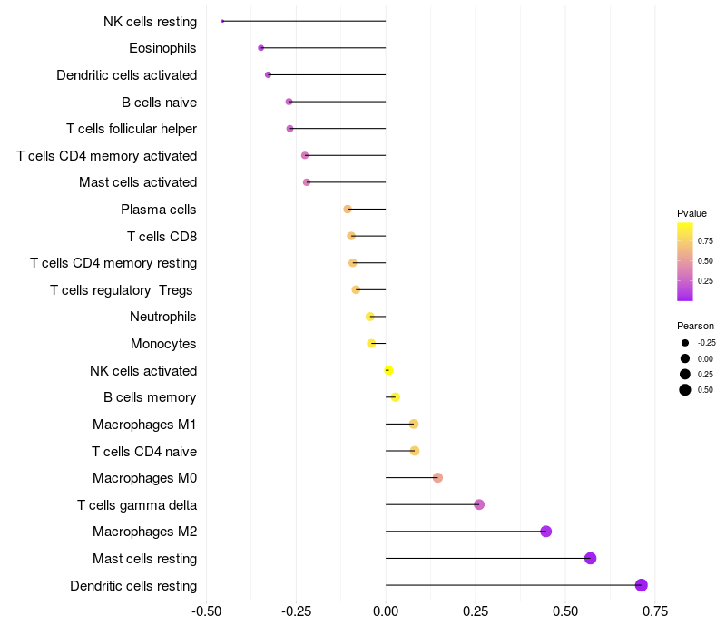This screenshot has width=726, height=635.
Task: Select the yellow NK cells activated dot
Action: pyautogui.click(x=389, y=370)
